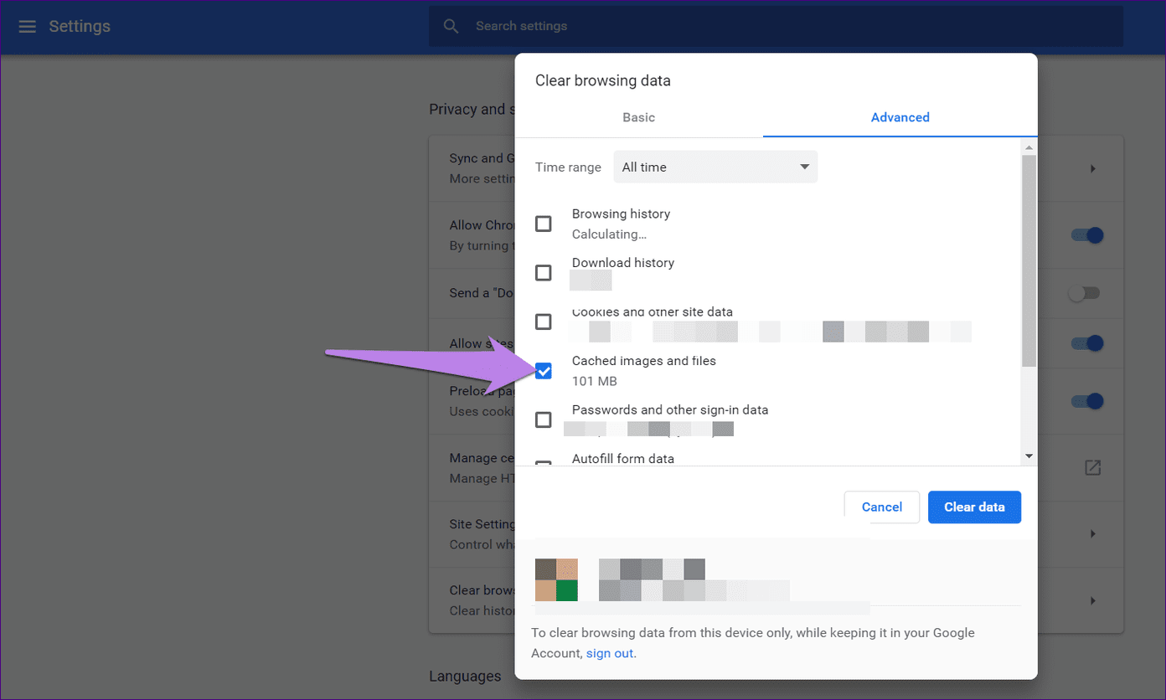Screen dimensions: 1166x700
Task: Click the Cancel button
Action: pyautogui.click(x=882, y=507)
